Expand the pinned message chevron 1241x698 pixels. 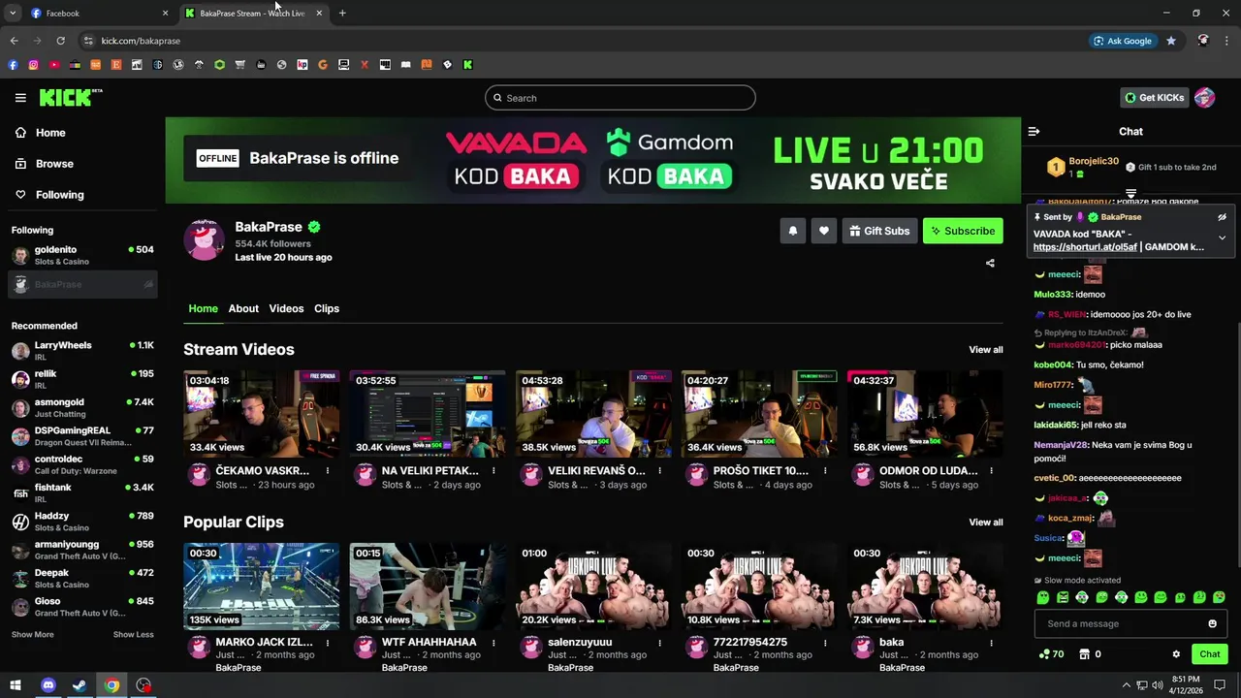[1222, 238]
